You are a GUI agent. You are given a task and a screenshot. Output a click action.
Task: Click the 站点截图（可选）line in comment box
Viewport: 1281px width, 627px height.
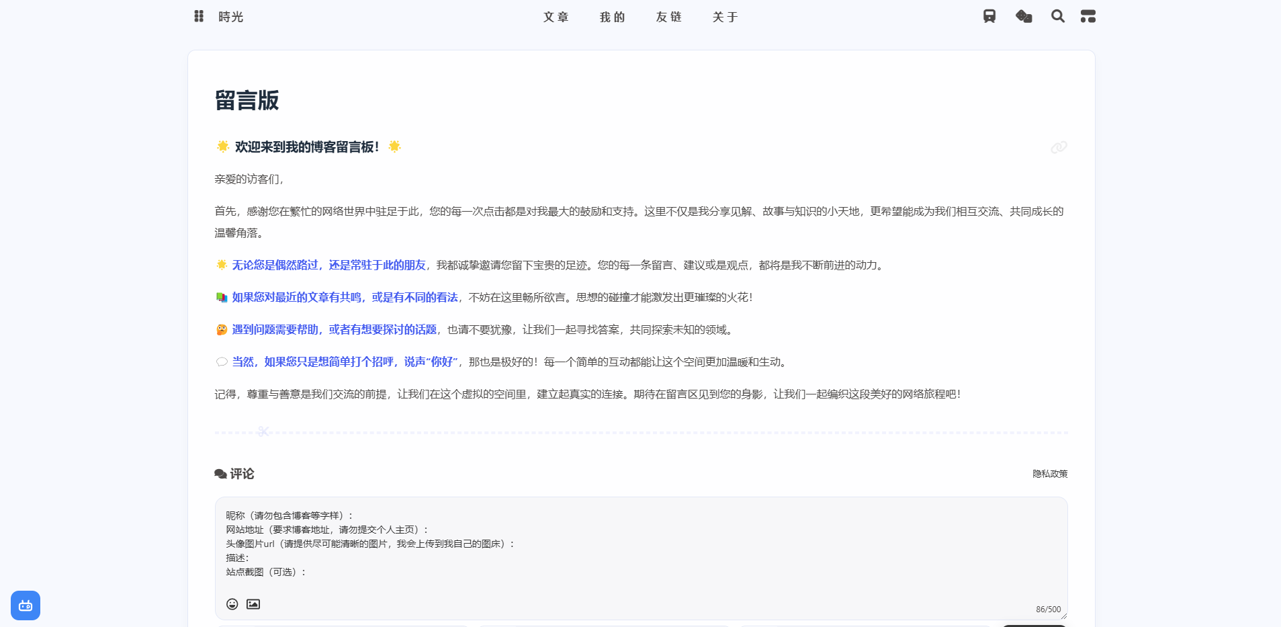266,572
